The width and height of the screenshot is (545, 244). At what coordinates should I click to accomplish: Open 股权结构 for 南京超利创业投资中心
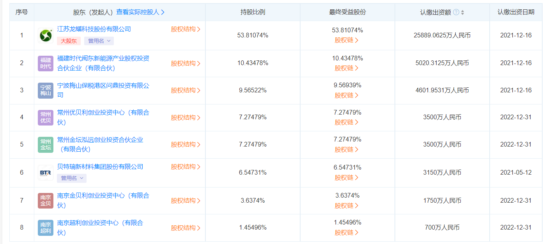(x=186, y=228)
